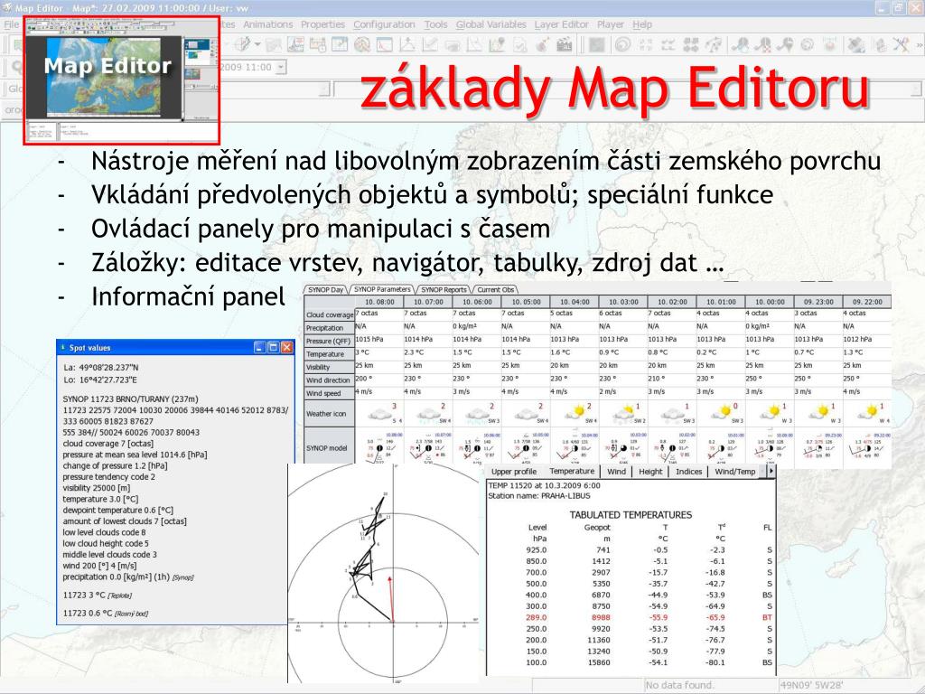Screen dimensions: 925x694
Task: Click the 'Cloud coverage' row header
Action: [329, 314]
